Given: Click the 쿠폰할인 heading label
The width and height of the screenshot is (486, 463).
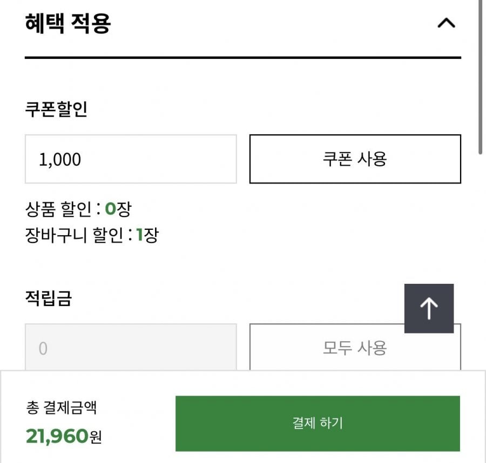Looking at the screenshot, I should tap(56, 110).
